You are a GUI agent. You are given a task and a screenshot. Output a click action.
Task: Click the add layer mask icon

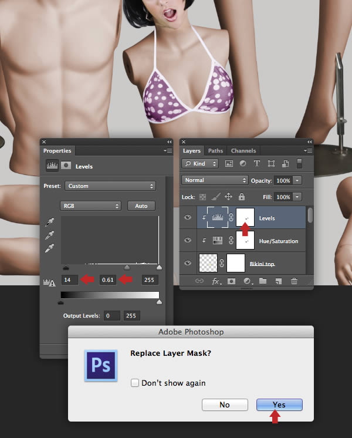[x=231, y=282]
